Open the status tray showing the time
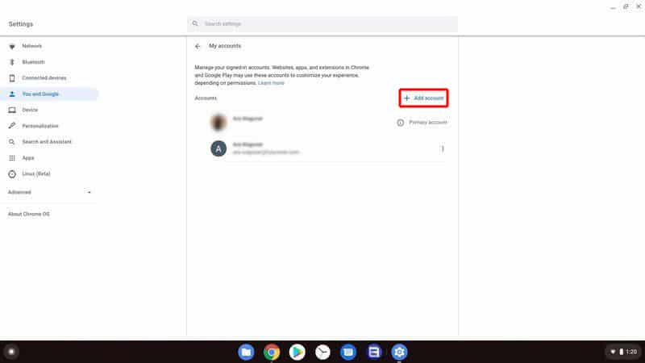 coord(621,352)
